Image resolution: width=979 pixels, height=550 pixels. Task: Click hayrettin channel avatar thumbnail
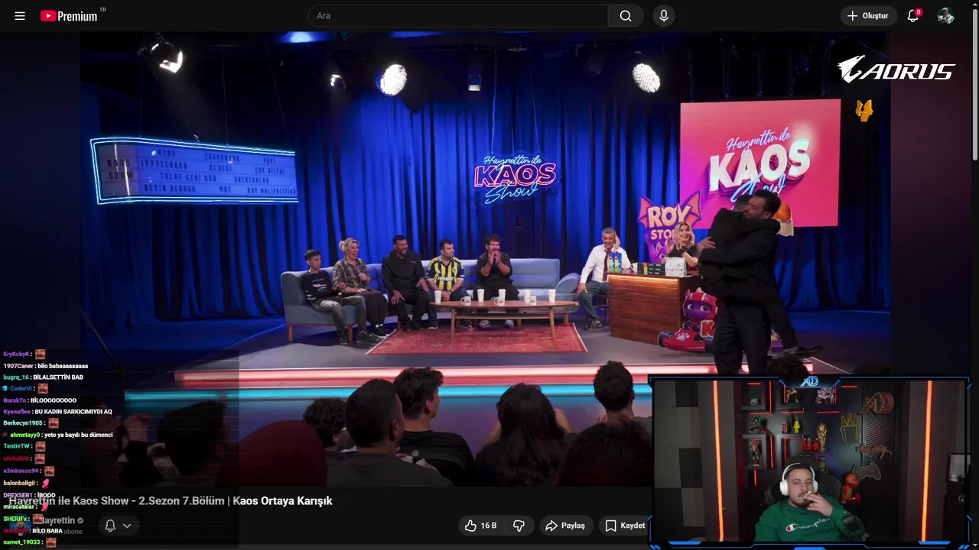pyautogui.click(x=21, y=526)
